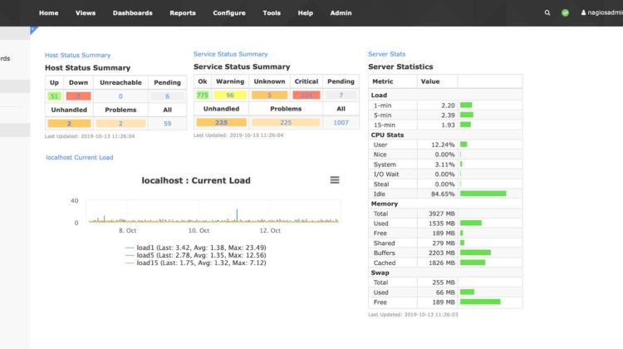Image resolution: width=623 pixels, height=349 pixels.
Task: Click the blue corner pin on the sidebar
Action: (32, 29)
